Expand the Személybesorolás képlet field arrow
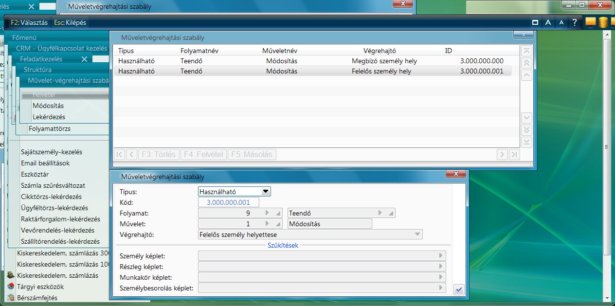The width and height of the screenshot is (615, 306). coord(441,288)
